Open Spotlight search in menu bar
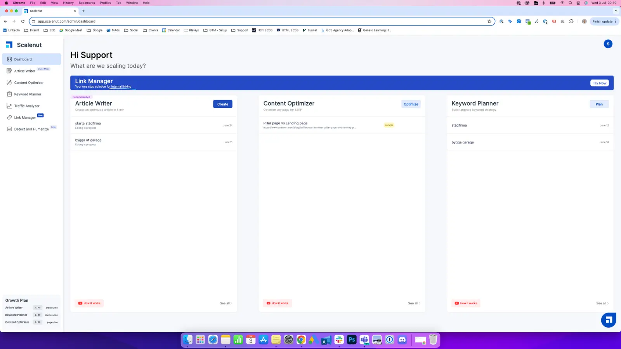The height and width of the screenshot is (349, 621). (x=570, y=3)
